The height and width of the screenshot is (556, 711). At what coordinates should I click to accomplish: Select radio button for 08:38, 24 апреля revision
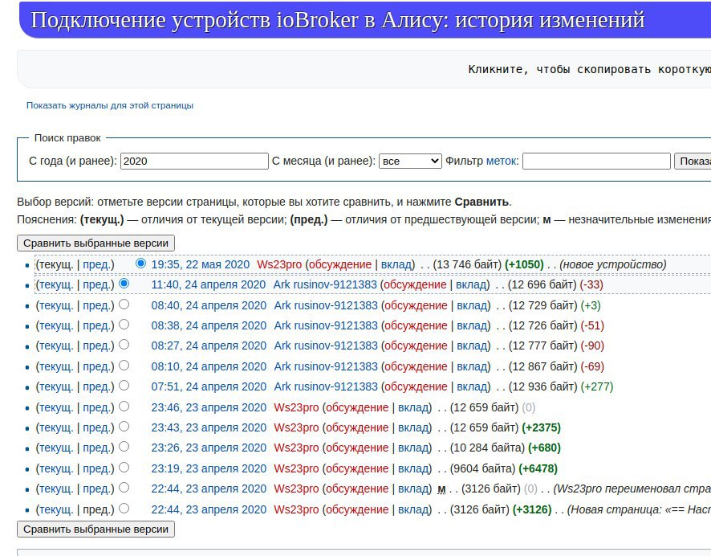tap(124, 325)
